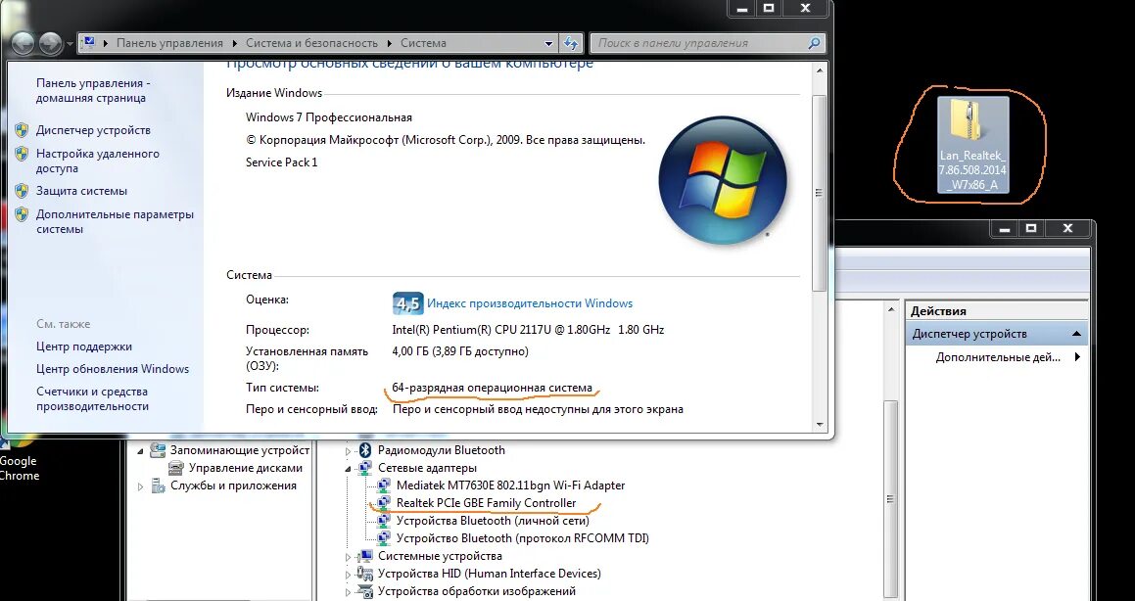Expand Устройства HID tree node
The image size is (1135, 601).
pos(349,575)
